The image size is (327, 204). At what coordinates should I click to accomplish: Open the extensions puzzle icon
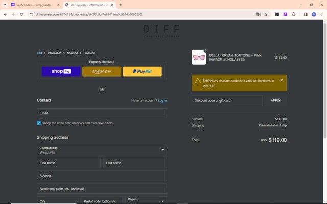[293, 14]
